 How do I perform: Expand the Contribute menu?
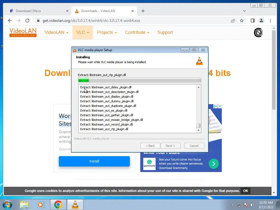137,33
